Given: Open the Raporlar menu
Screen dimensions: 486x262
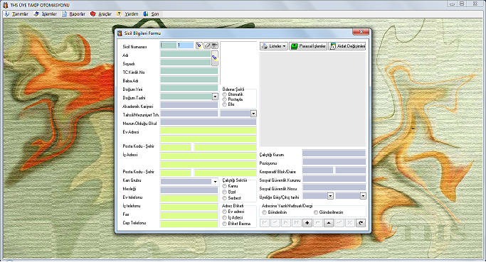Looking at the screenshot, I should click(x=74, y=14).
